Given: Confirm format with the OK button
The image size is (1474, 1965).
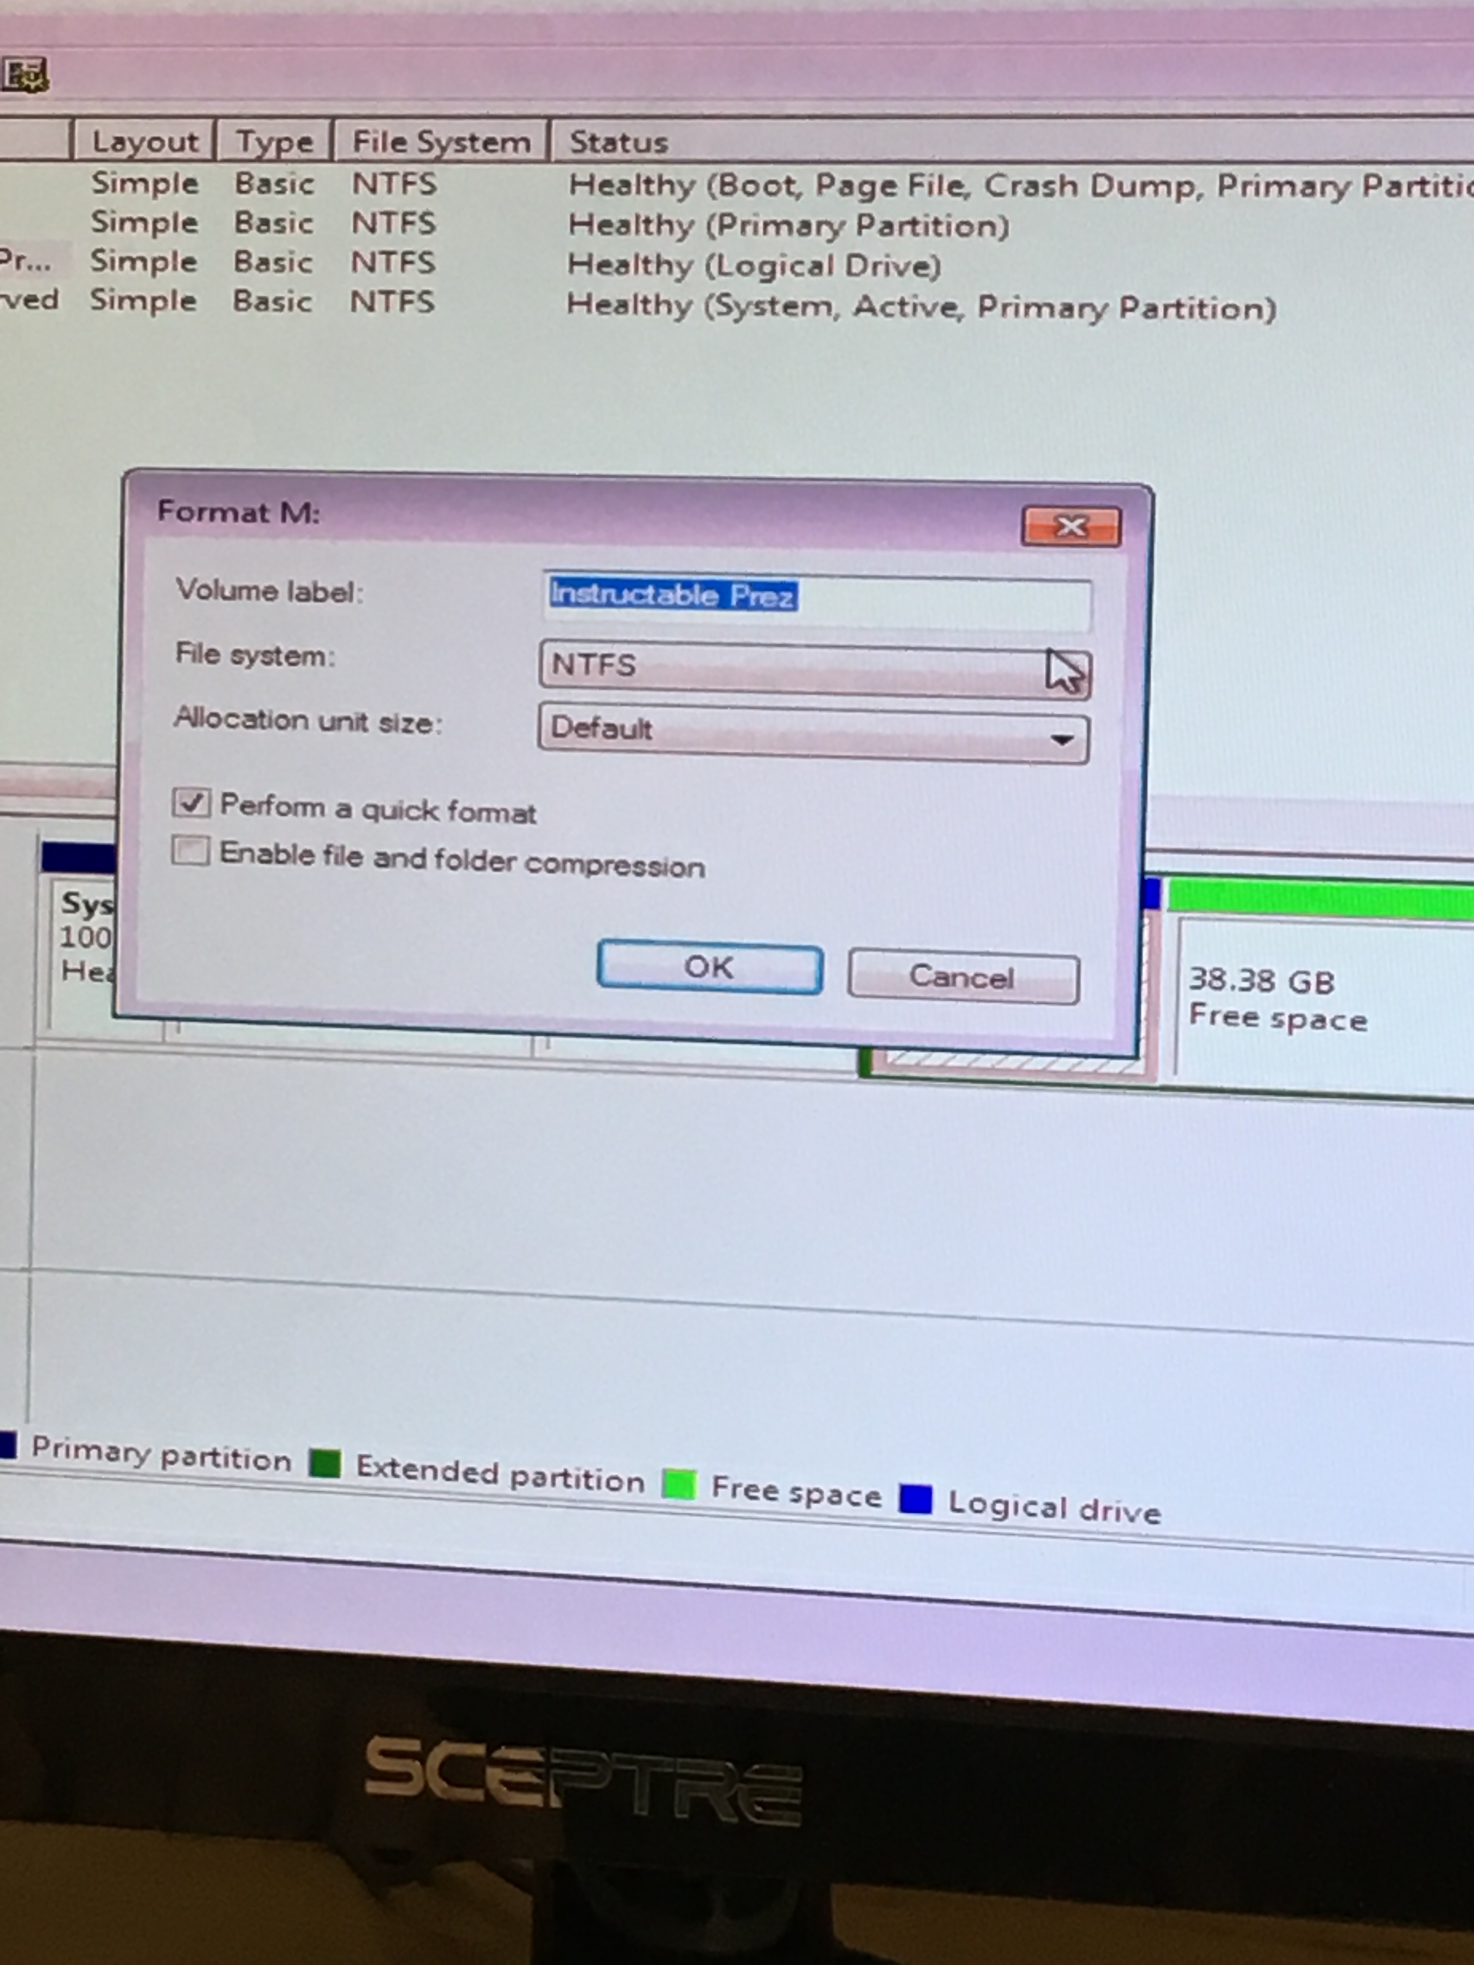Looking at the screenshot, I should [x=709, y=966].
